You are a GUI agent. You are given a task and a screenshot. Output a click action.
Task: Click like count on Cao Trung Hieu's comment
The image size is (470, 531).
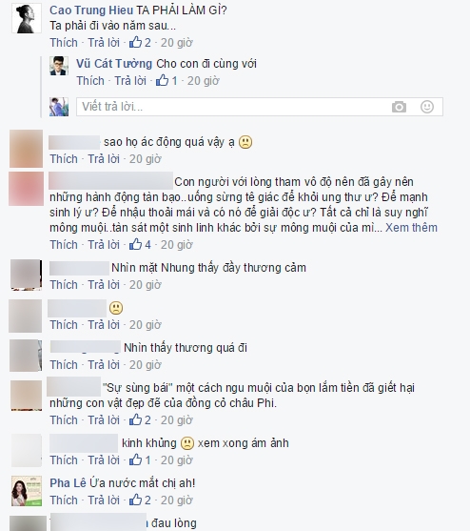tap(140, 43)
